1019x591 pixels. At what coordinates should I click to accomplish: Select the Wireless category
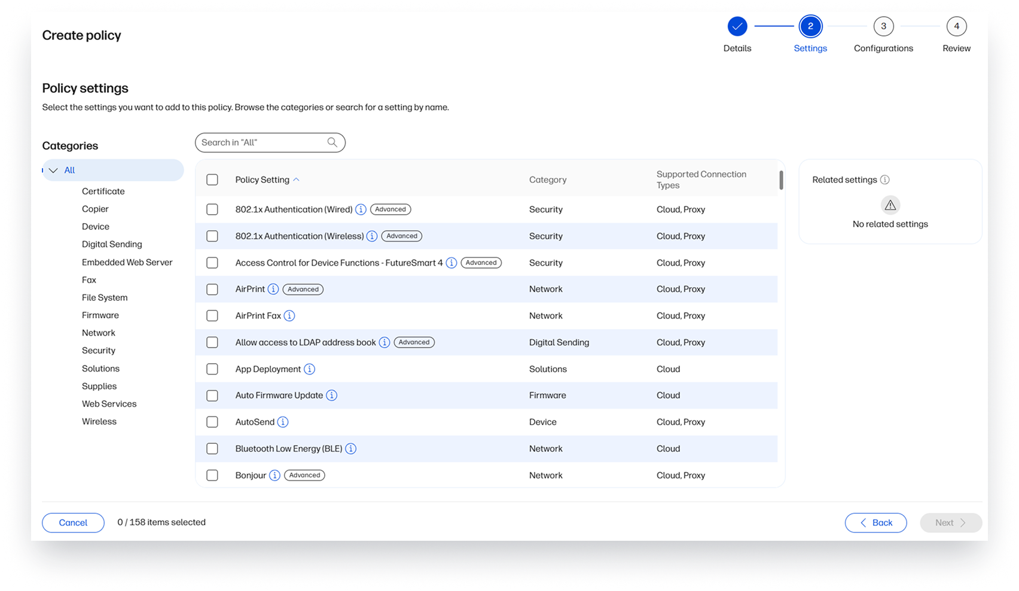pos(99,422)
